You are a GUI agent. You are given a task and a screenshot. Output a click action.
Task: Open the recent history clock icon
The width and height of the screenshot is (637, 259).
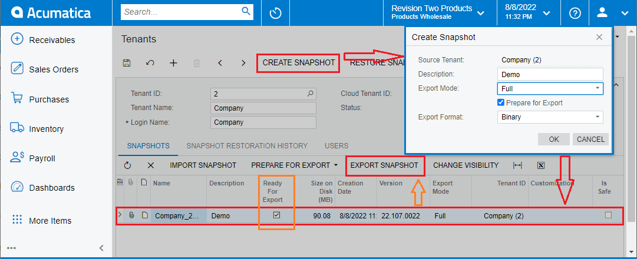pos(275,13)
